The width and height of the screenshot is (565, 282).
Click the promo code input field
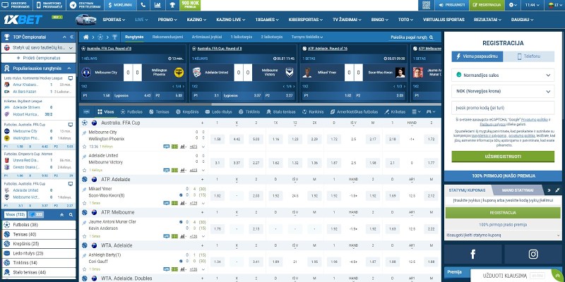click(503, 108)
